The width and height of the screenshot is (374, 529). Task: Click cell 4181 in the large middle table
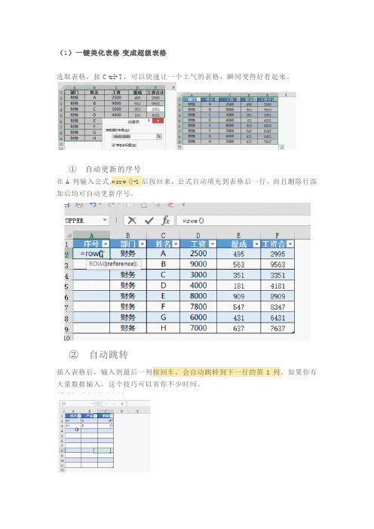(277, 286)
